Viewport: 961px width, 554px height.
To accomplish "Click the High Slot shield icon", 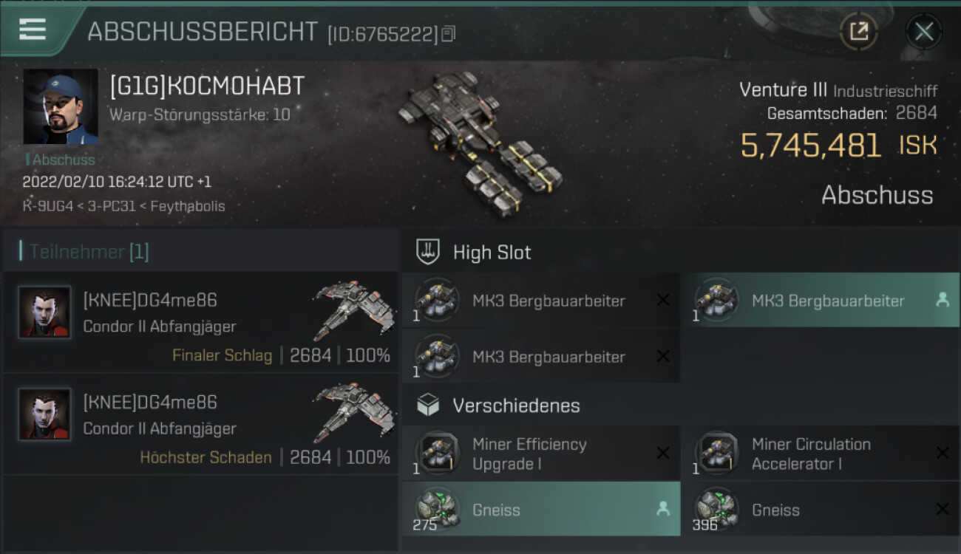I will click(x=428, y=252).
